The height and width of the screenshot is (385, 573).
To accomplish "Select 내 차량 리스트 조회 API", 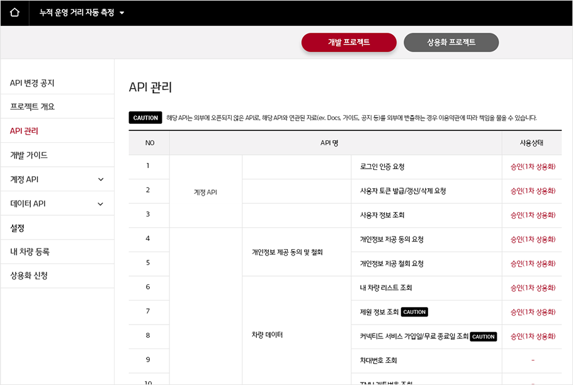I will click(x=385, y=287).
